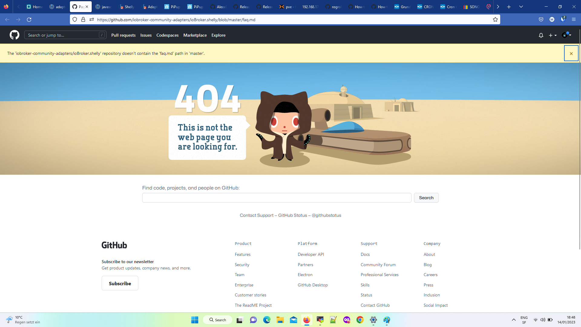The image size is (581, 327).
Task: Click the browser forward arrow
Action: coord(18,20)
